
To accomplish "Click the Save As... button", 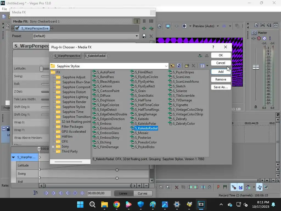I will click(x=221, y=87).
